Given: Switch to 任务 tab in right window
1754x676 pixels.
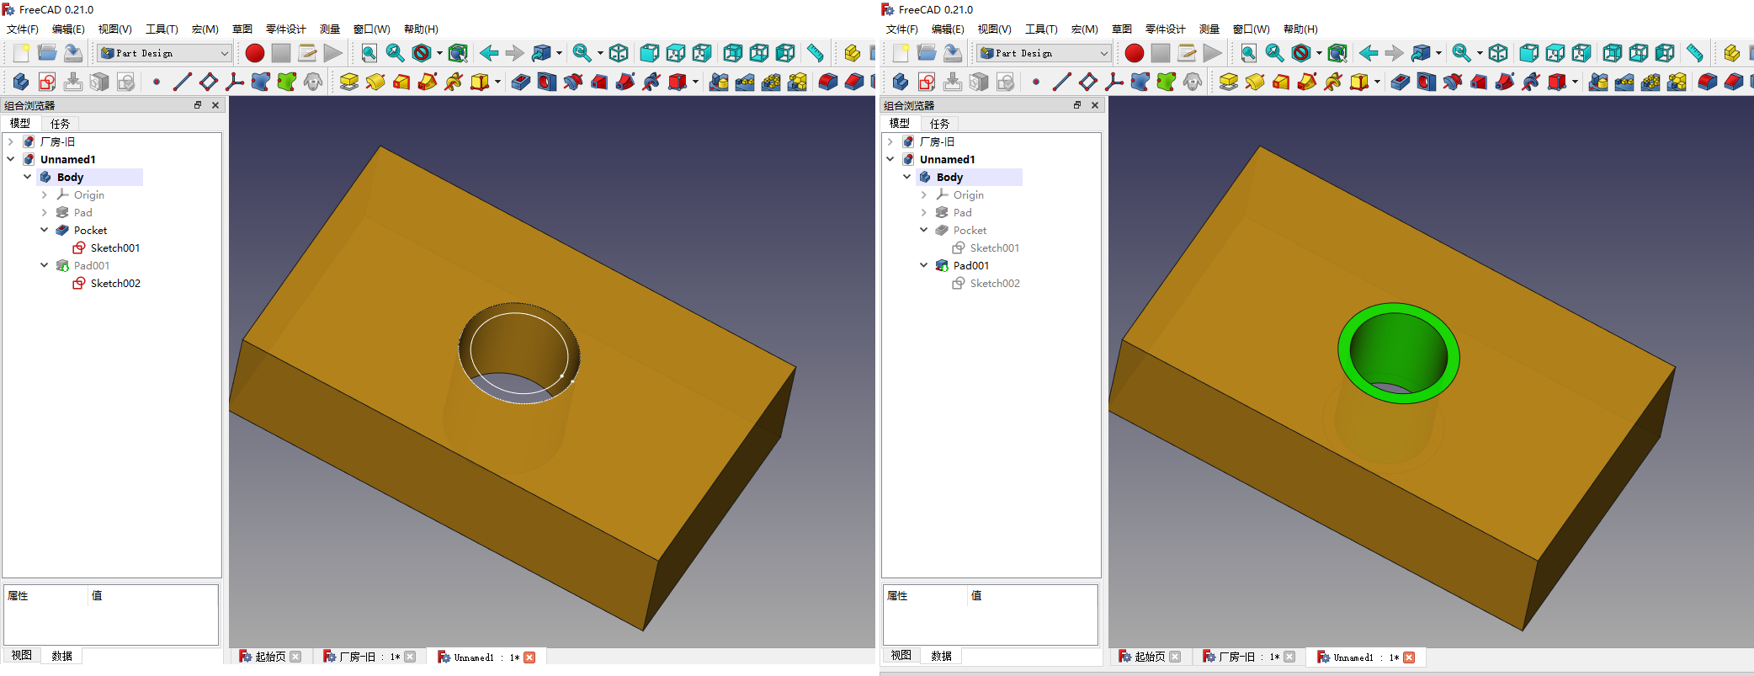Looking at the screenshot, I should click(x=939, y=123).
